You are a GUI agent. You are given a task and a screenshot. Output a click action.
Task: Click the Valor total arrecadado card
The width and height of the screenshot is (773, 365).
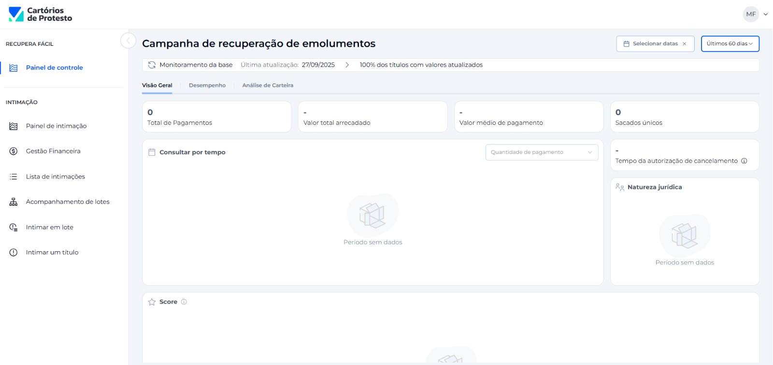click(373, 117)
